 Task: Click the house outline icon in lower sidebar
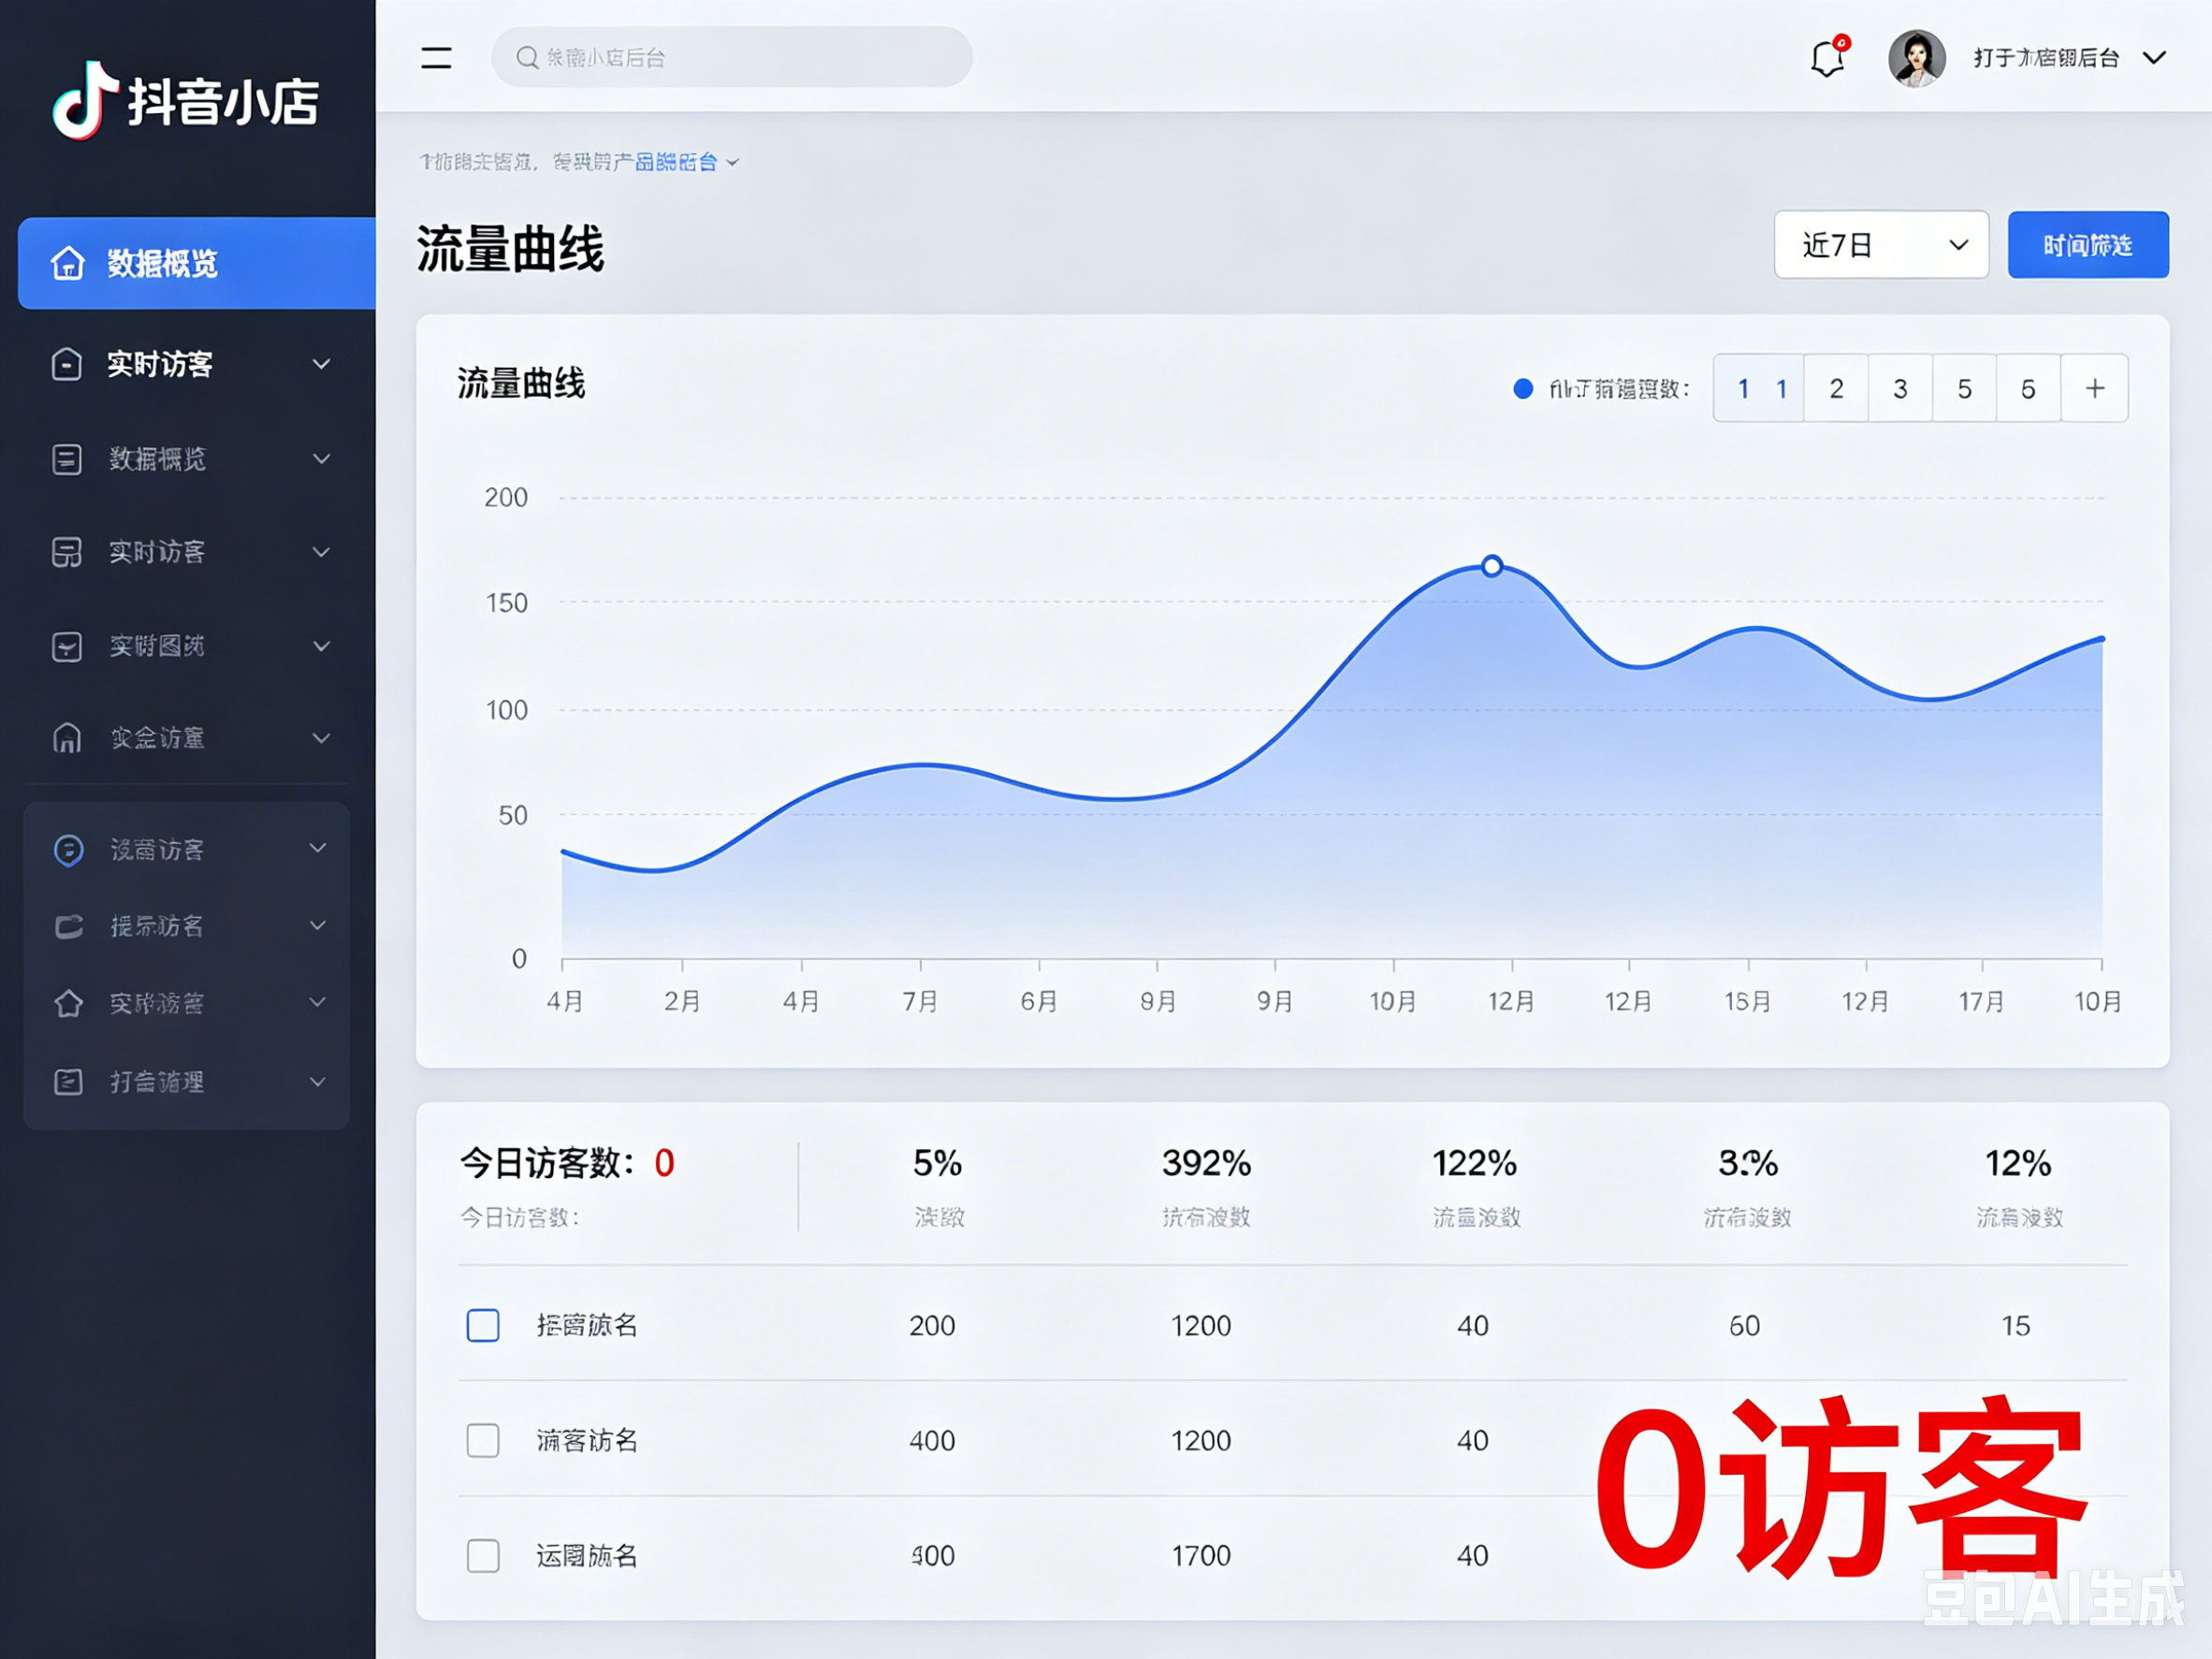(x=68, y=1003)
